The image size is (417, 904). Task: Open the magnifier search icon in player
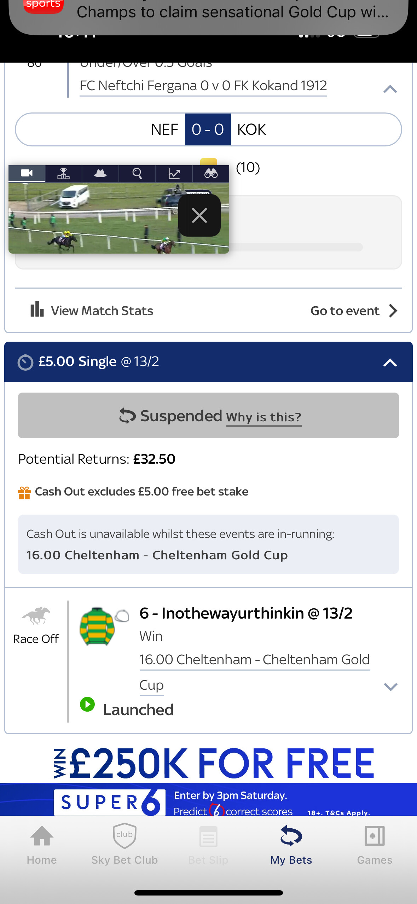coord(137,173)
